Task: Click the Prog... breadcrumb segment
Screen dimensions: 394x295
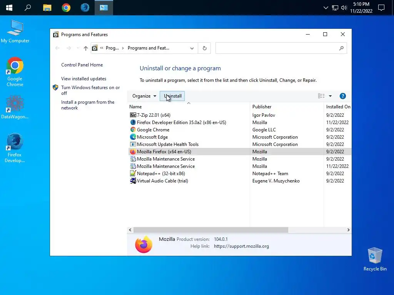Action: (x=112, y=48)
